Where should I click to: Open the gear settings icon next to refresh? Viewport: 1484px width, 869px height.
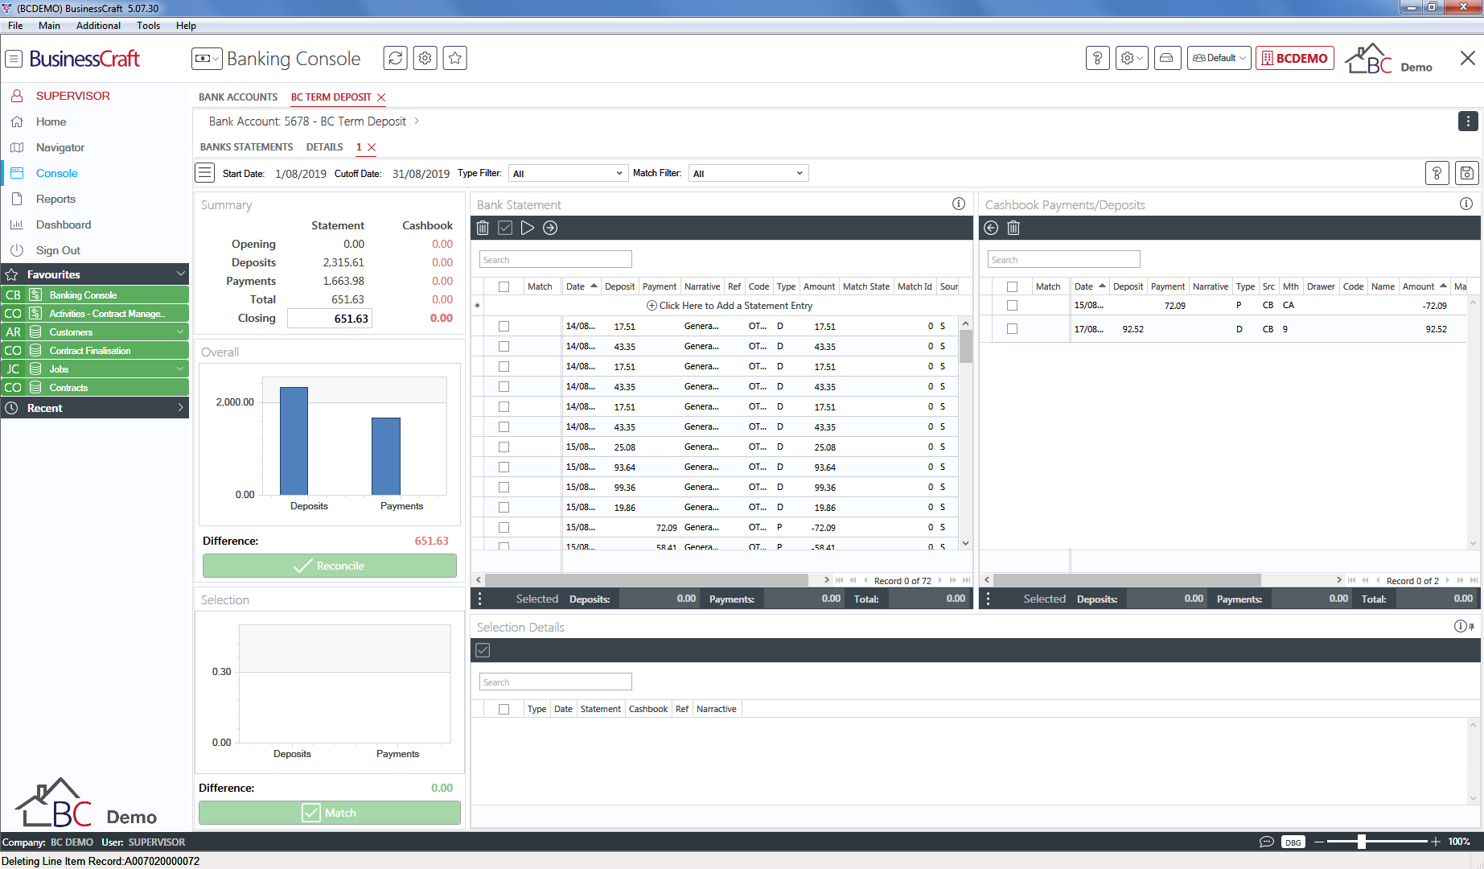pyautogui.click(x=425, y=58)
